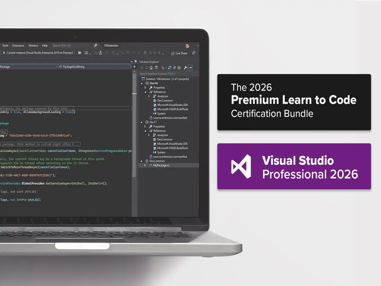Toggle the Pending Changes Filter
The width and height of the screenshot is (381, 286).
163,68
